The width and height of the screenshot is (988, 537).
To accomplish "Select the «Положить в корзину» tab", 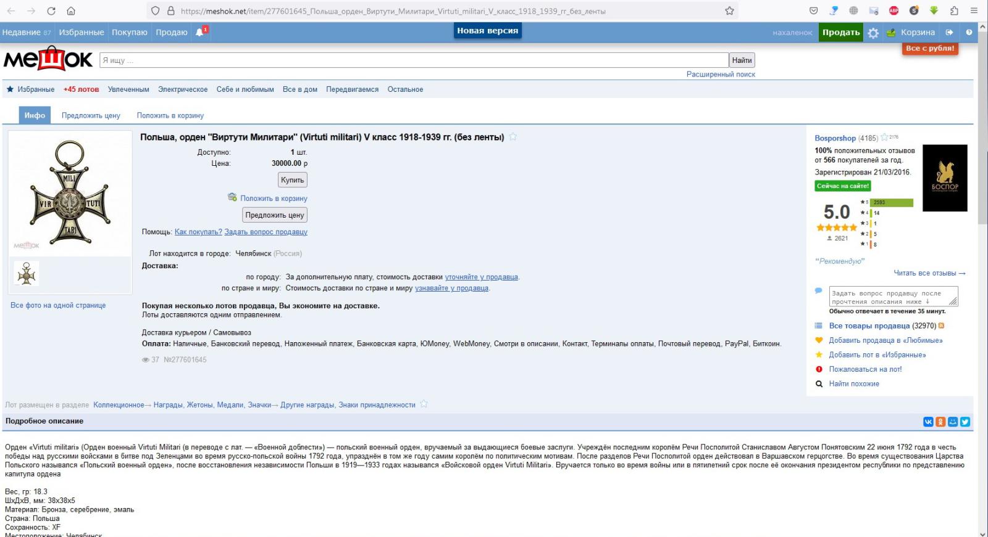I will (170, 115).
